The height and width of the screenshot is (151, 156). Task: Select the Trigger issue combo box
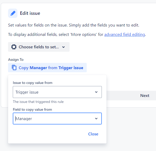(57, 92)
